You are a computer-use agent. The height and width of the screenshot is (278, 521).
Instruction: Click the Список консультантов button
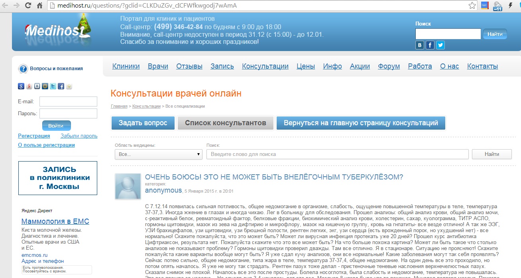click(x=226, y=123)
